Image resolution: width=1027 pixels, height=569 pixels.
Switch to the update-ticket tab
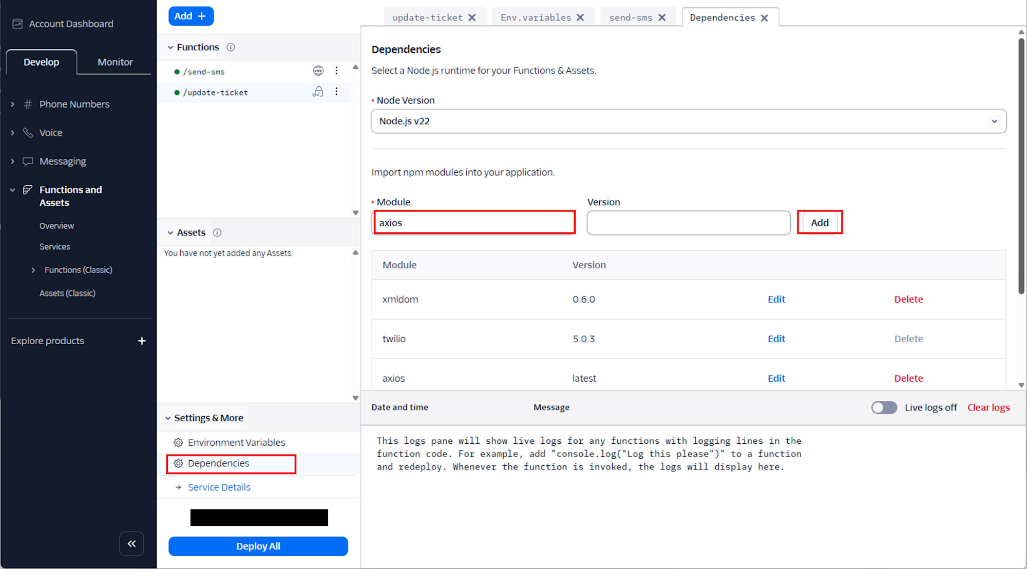pyautogui.click(x=427, y=17)
